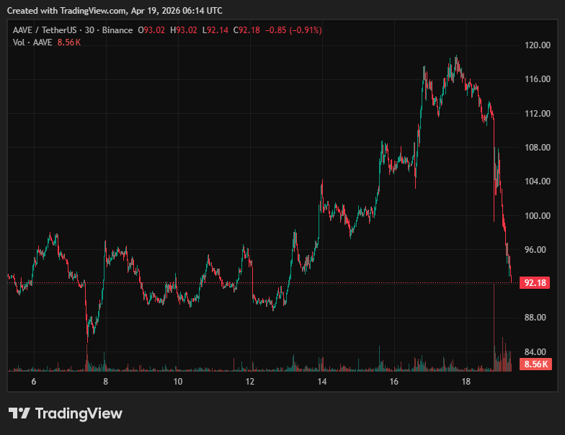Click the low value L92.14 in legend
Viewport: 565px width, 435px height.
215,30
